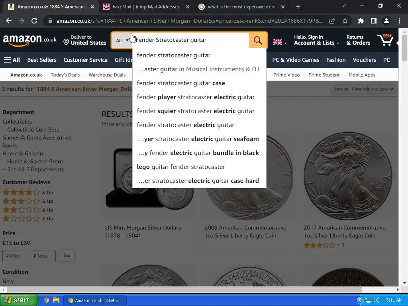Open rating dropdown under 2017 coin
Image resolution: width=408 pixels, height=306 pixels.
click(x=339, y=245)
